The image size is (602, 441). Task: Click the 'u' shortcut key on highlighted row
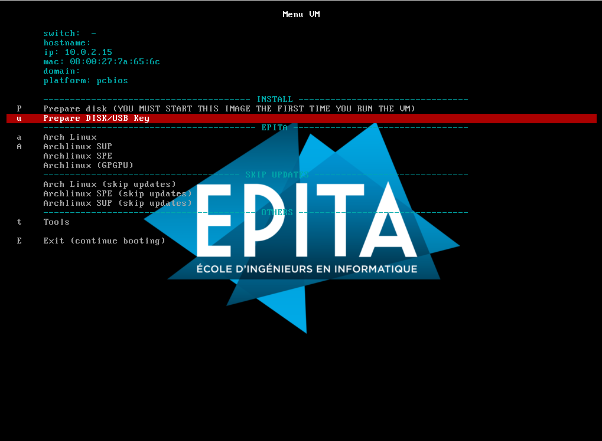pyautogui.click(x=19, y=119)
